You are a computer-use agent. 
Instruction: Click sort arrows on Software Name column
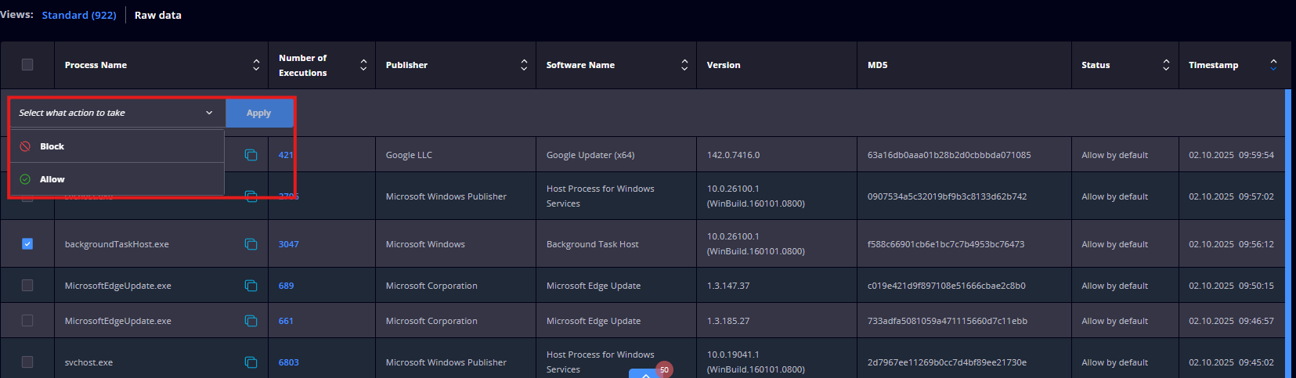(684, 65)
